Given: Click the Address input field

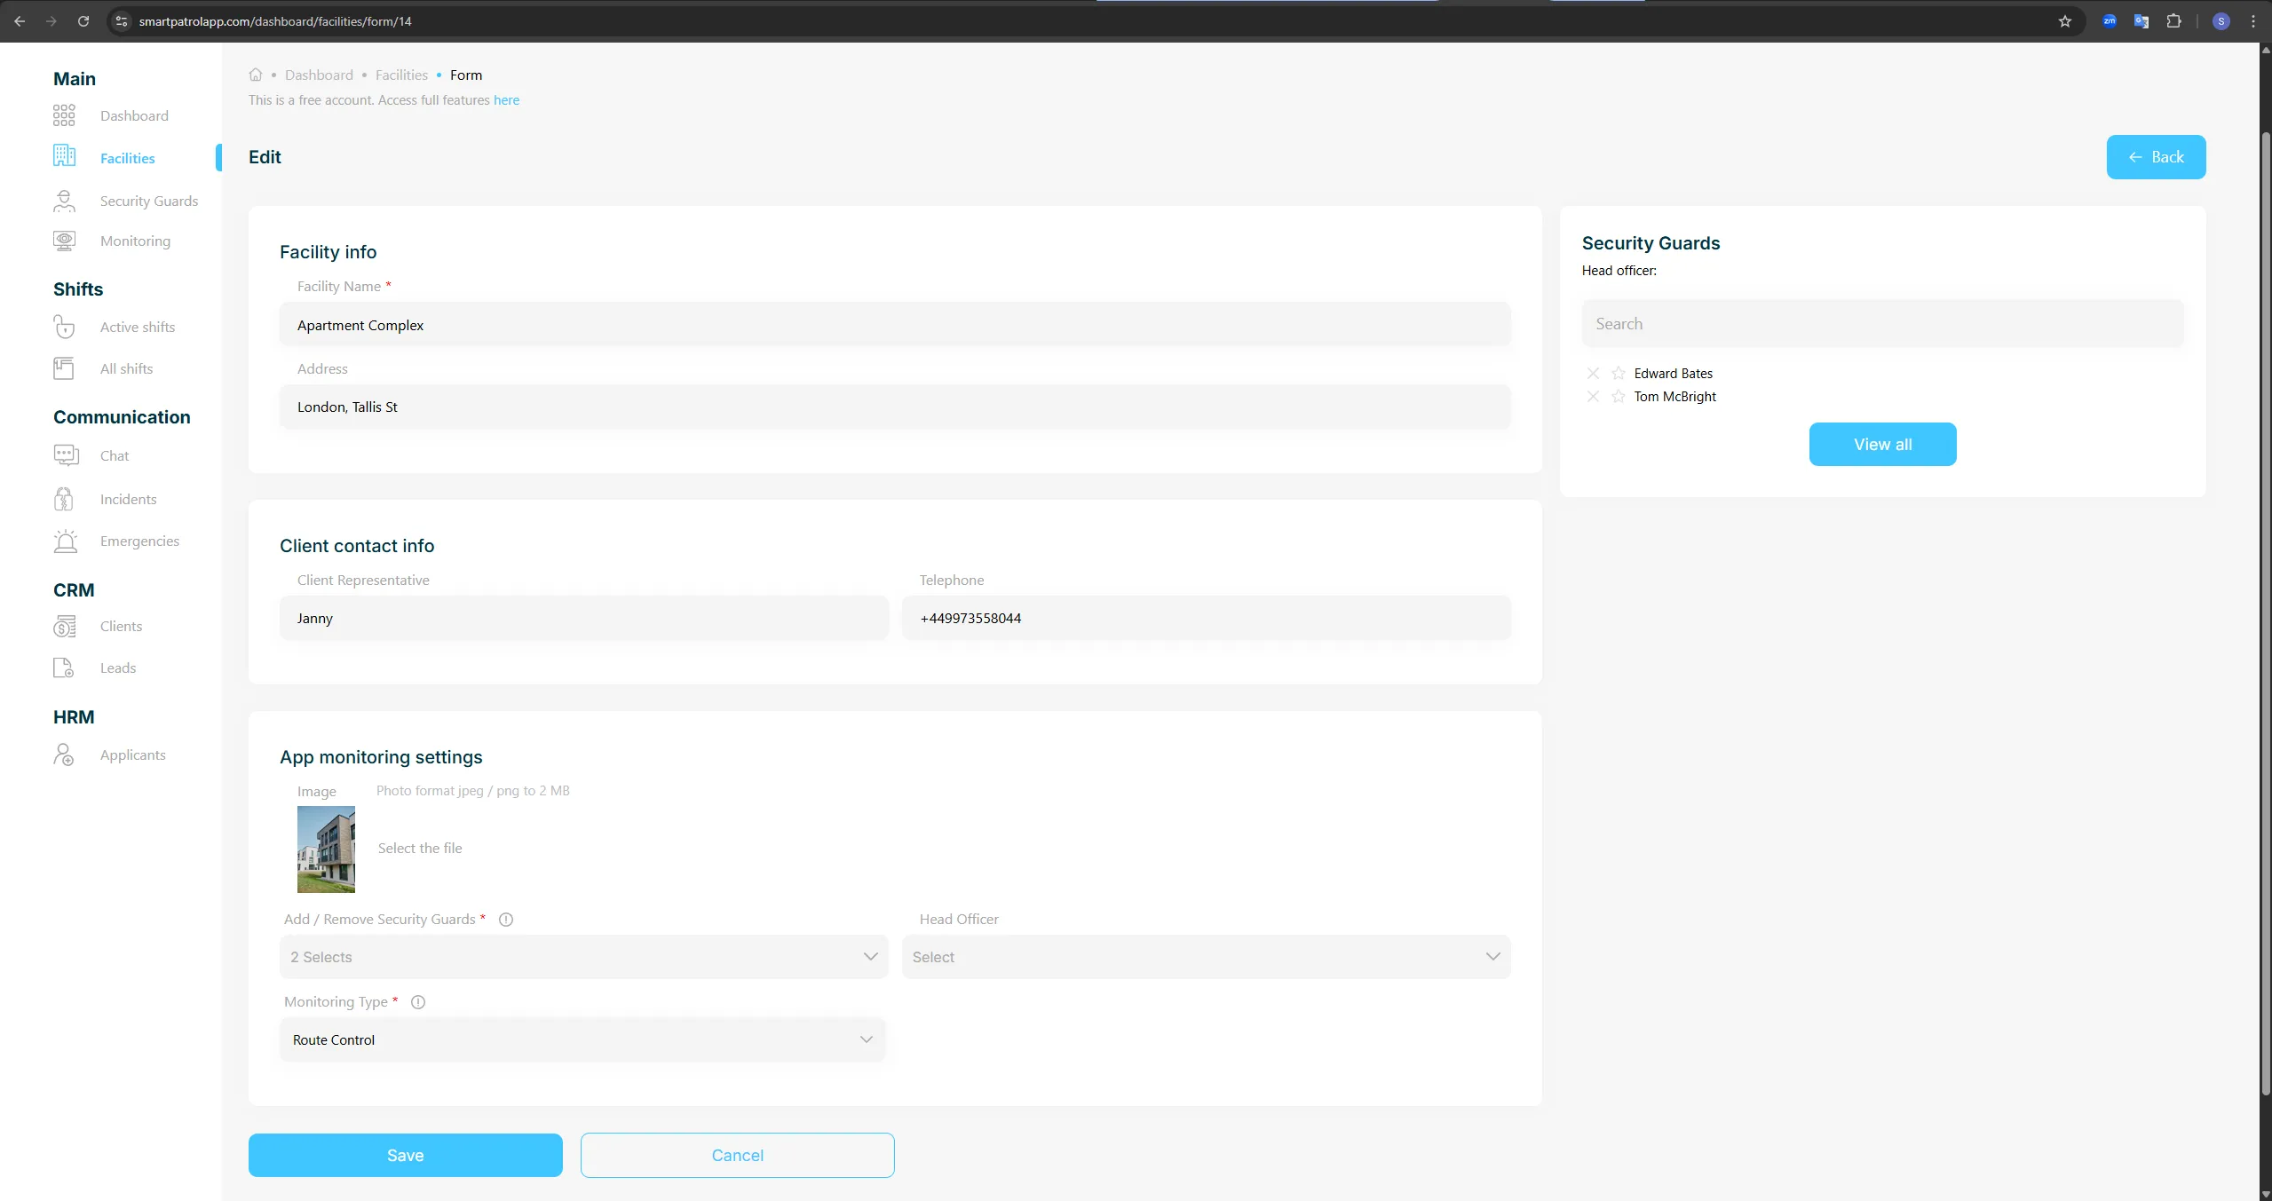Looking at the screenshot, I should click(895, 407).
